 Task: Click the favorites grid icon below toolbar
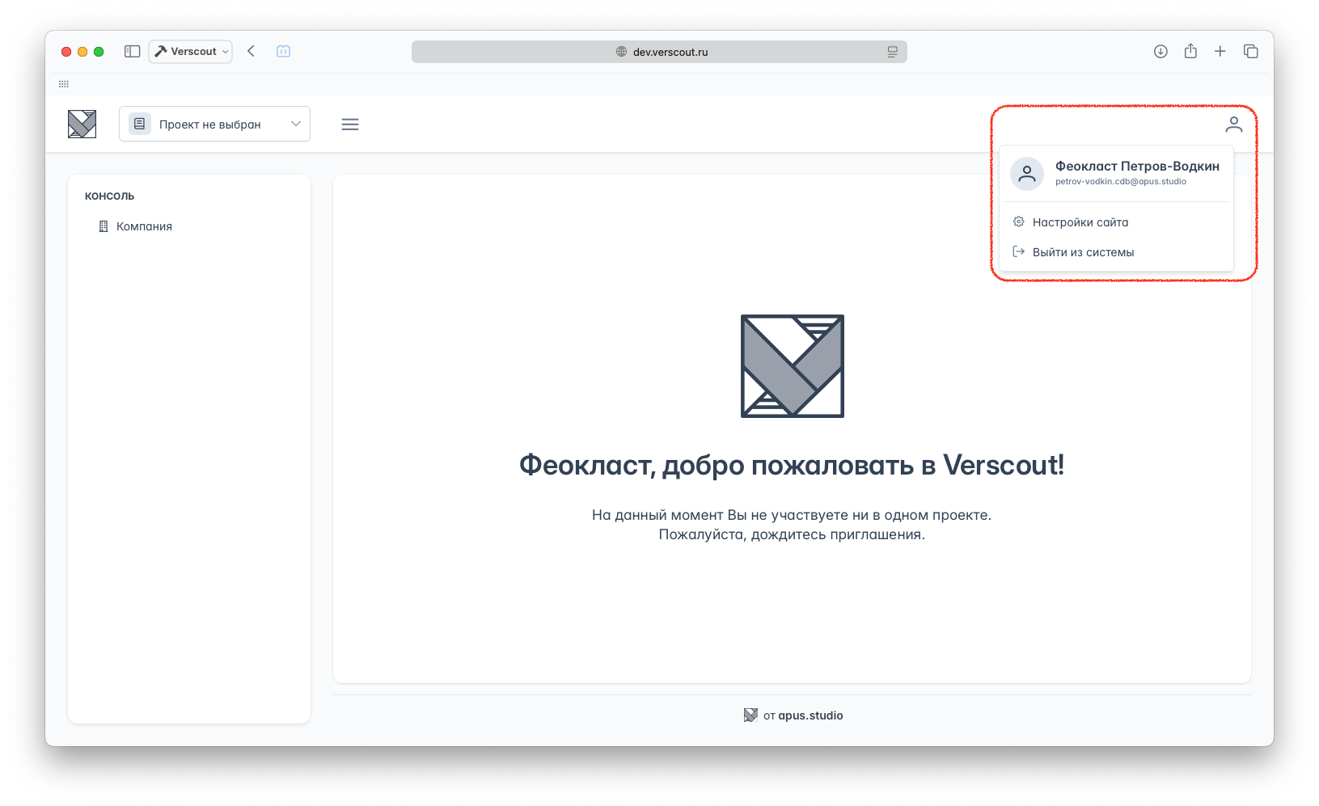[64, 84]
